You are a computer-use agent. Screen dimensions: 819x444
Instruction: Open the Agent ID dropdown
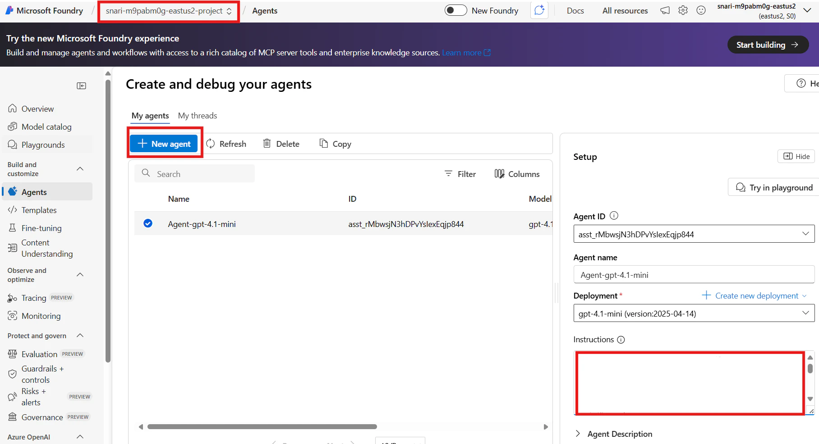[694, 234]
